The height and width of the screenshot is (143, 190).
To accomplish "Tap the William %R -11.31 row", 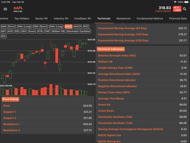I will [142, 61].
